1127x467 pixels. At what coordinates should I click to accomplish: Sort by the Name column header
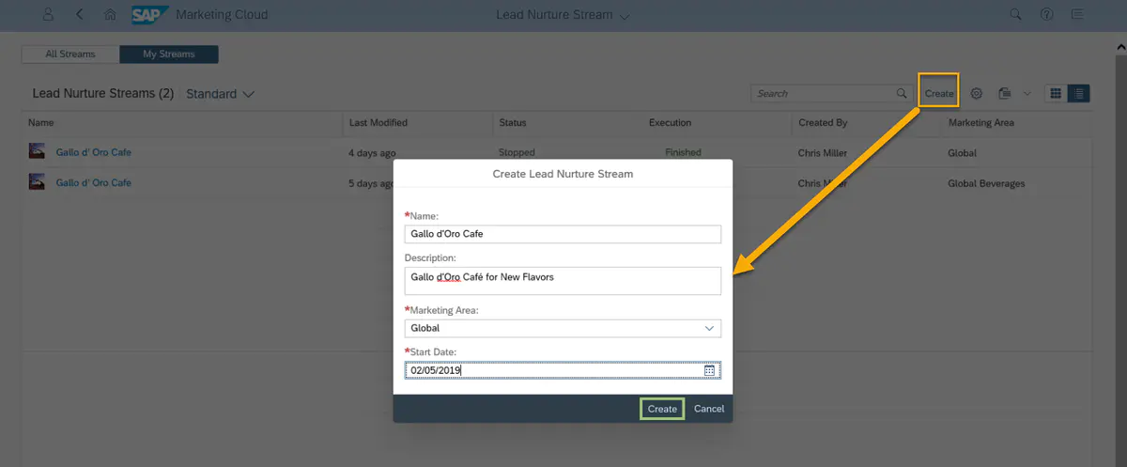point(41,123)
